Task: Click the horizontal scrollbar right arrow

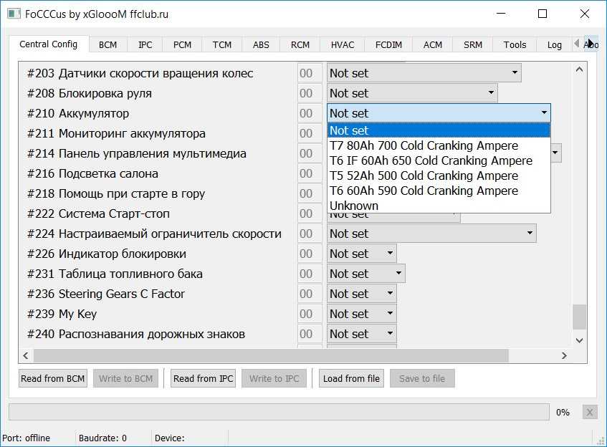Action: pyautogui.click(x=564, y=356)
